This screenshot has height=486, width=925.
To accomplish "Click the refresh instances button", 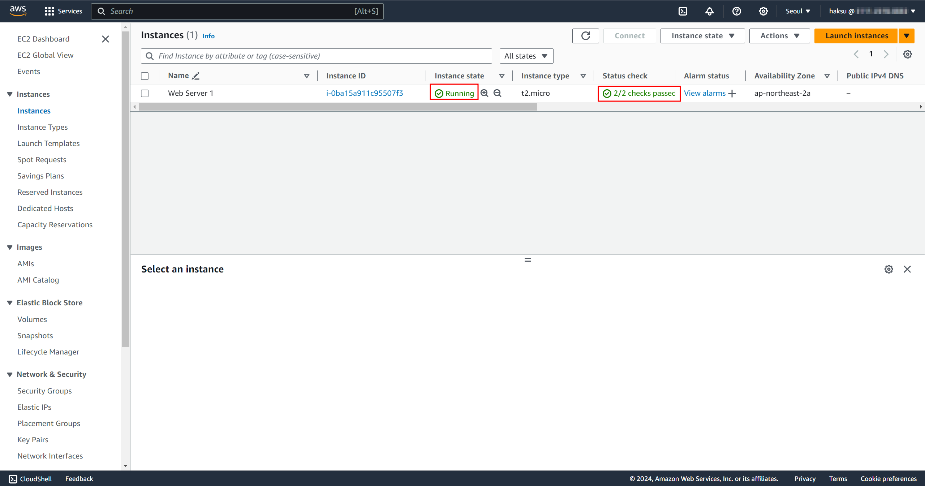I will (585, 36).
